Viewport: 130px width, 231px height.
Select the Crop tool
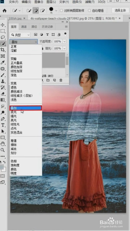[3, 50]
